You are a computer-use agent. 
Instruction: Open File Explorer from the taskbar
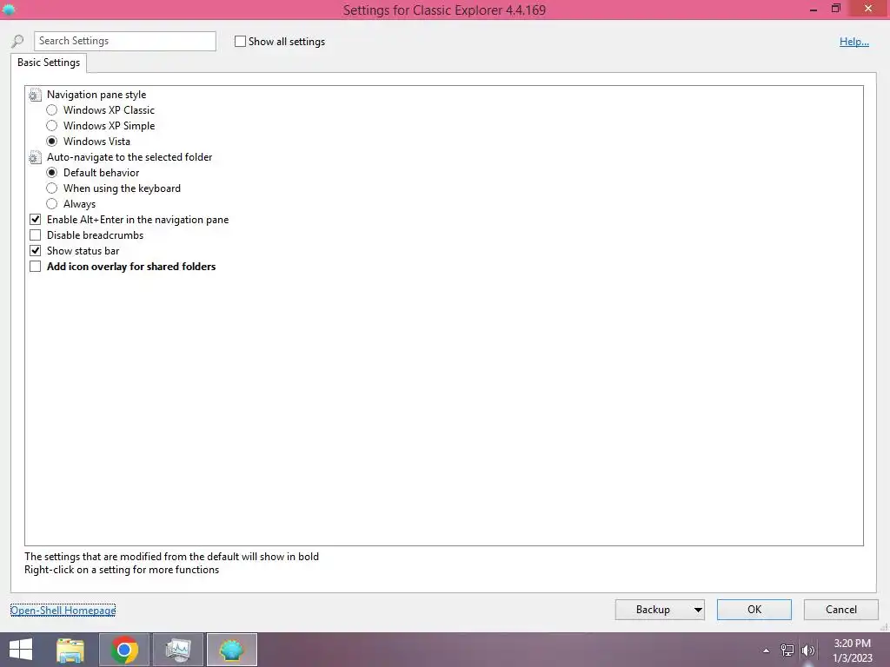(x=70, y=650)
